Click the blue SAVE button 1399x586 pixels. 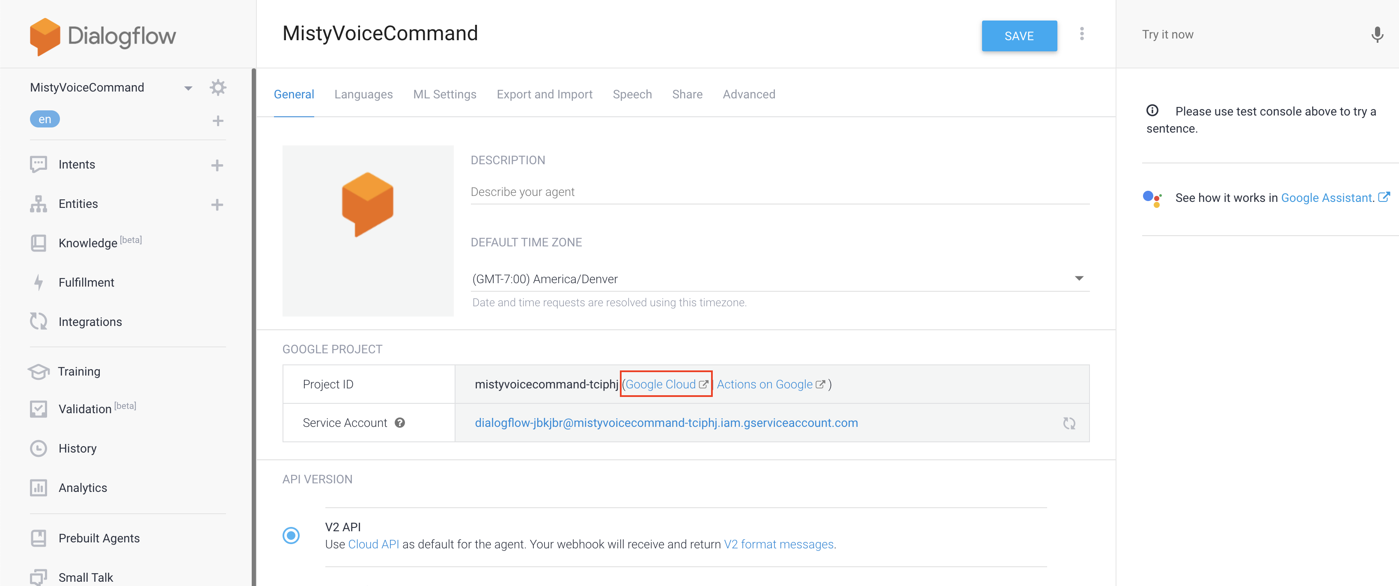point(1019,36)
